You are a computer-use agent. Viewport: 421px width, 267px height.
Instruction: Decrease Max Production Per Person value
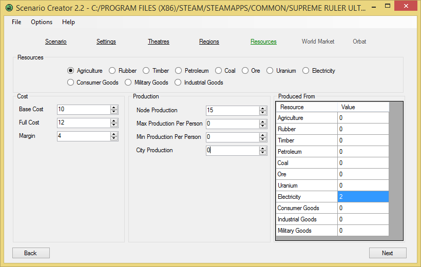pyautogui.click(x=263, y=126)
